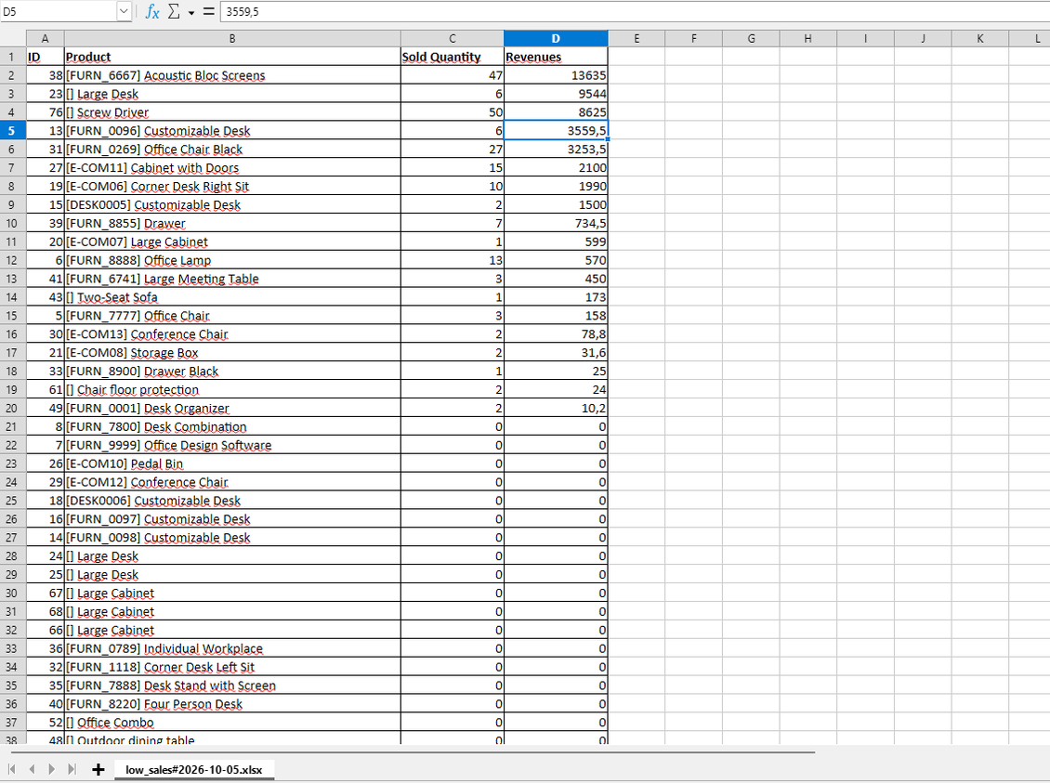Select column A header
This screenshot has height=783, width=1050.
(45, 38)
